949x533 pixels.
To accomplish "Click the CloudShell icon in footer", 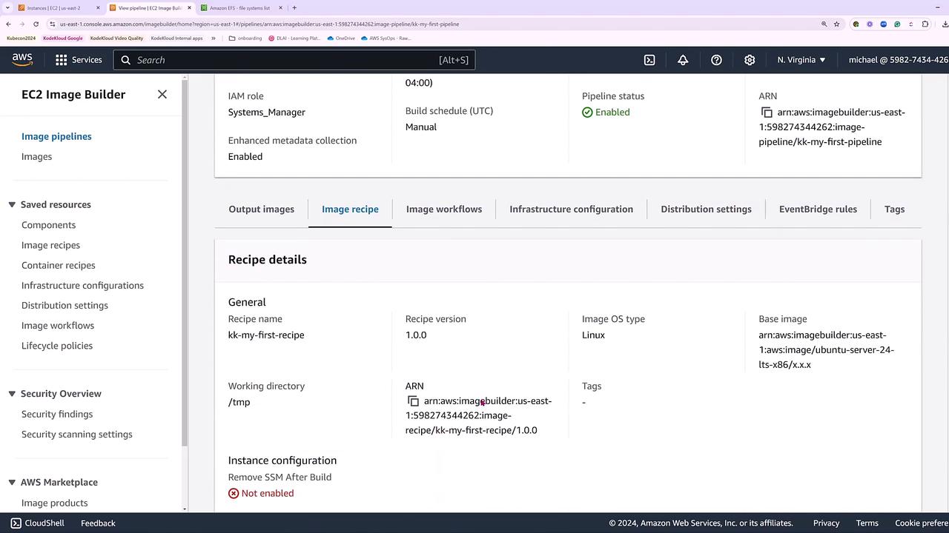I will [16, 523].
